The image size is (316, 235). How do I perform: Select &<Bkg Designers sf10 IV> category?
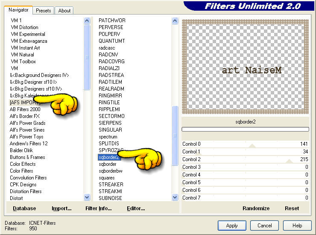pos(36,89)
